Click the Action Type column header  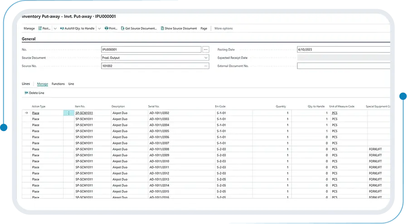coord(39,107)
